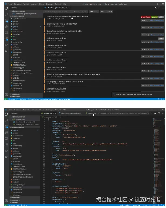Open Docker view in lower window activity bar
The image size is (166, 208).
(x=6, y=157)
